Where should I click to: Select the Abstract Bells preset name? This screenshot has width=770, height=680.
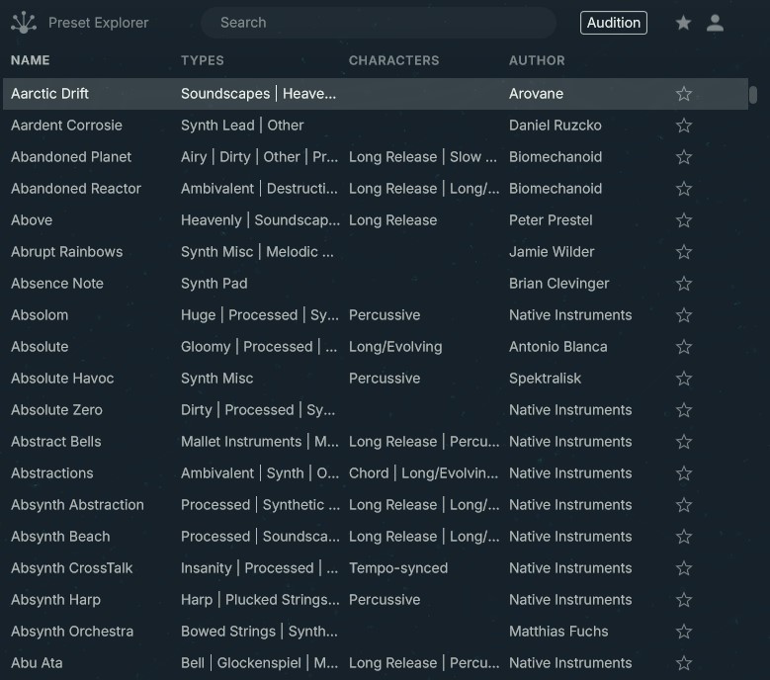56,442
